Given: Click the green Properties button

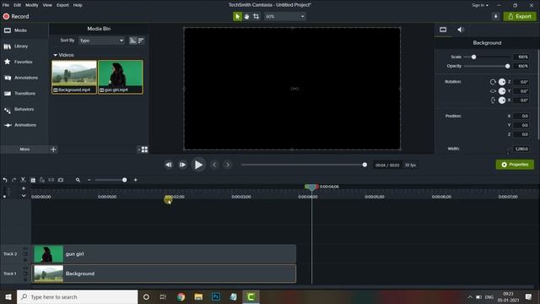Looking at the screenshot, I should coord(515,165).
